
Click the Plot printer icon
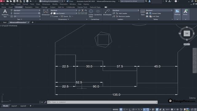27,1
